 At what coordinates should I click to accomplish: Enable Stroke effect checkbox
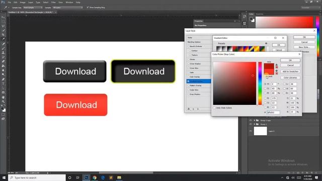tap(188, 59)
